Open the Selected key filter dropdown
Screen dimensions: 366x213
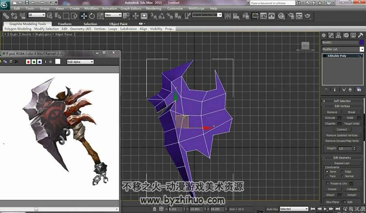(x=294, y=209)
